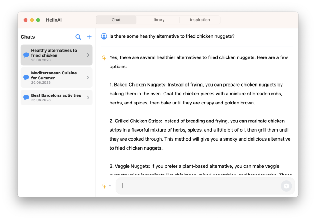Click the 'Veggie Nuggets' paragraph
This screenshot has width=316, height=220.
pyautogui.click(x=201, y=169)
